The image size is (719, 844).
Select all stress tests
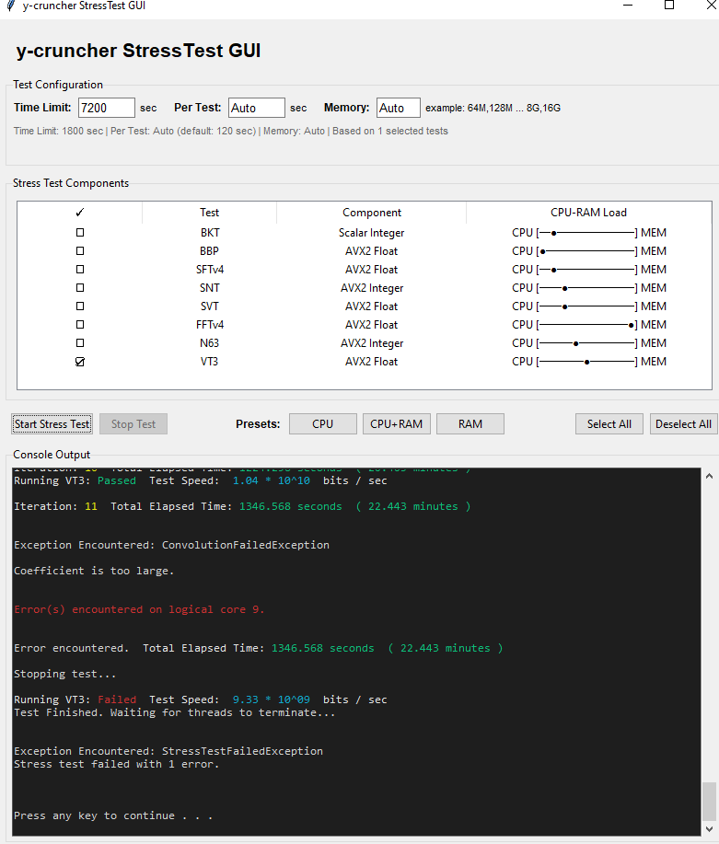(x=609, y=424)
